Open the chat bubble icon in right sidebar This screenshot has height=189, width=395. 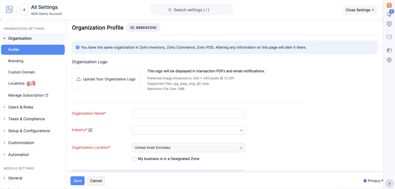(x=389, y=37)
